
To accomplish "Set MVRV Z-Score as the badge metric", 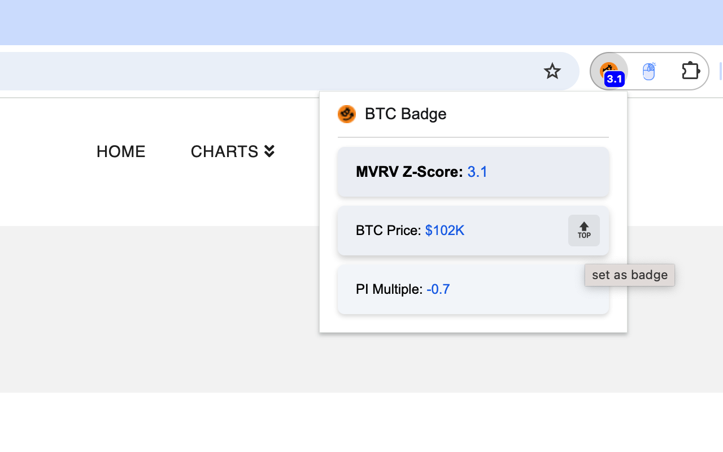I will [x=473, y=171].
